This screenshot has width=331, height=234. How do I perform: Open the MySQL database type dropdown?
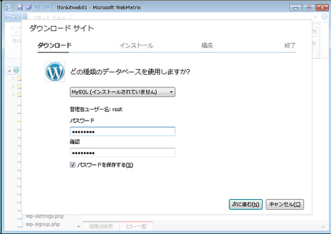click(x=122, y=92)
